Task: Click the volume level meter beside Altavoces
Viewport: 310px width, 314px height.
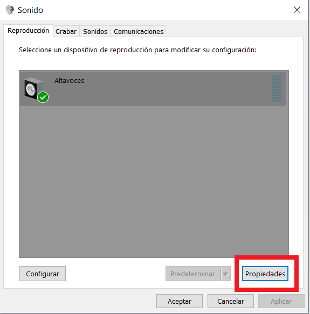Action: [277, 88]
